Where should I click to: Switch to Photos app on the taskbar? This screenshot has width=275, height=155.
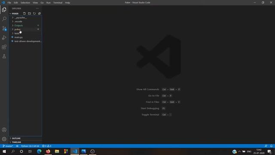84,151
